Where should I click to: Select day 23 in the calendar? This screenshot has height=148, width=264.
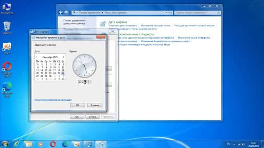pyautogui.click(x=50, y=73)
